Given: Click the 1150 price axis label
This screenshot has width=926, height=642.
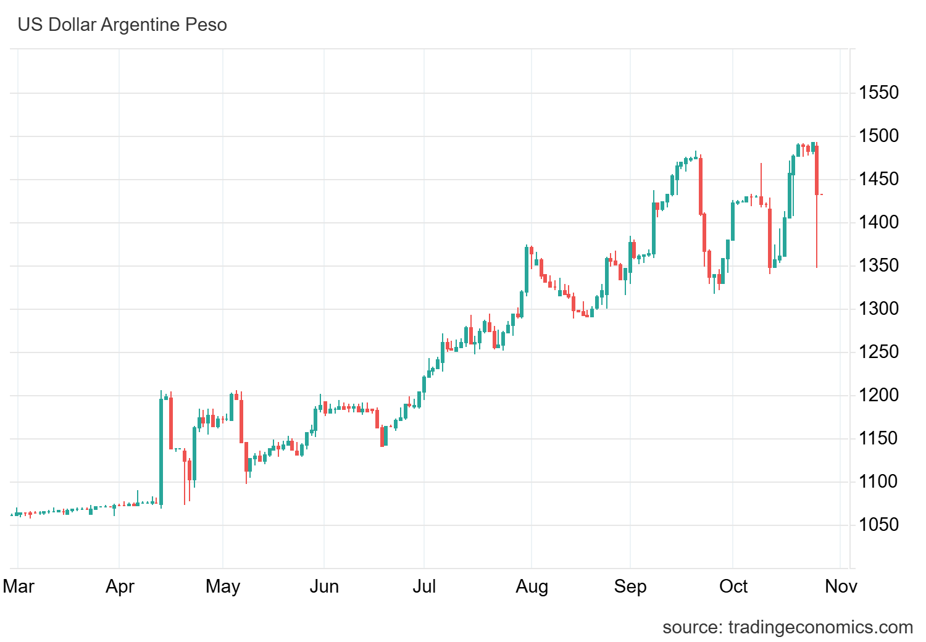Looking at the screenshot, I should tap(879, 439).
